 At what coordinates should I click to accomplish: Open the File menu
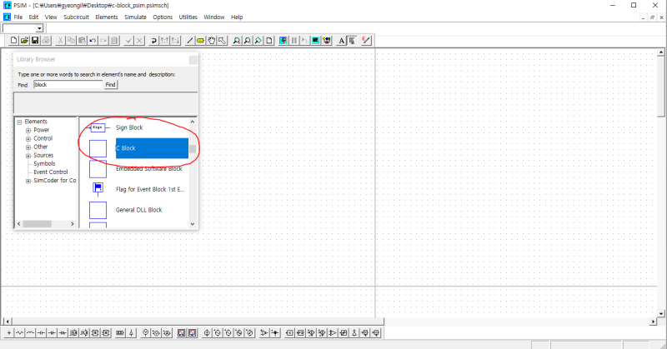pyautogui.click(x=18, y=17)
